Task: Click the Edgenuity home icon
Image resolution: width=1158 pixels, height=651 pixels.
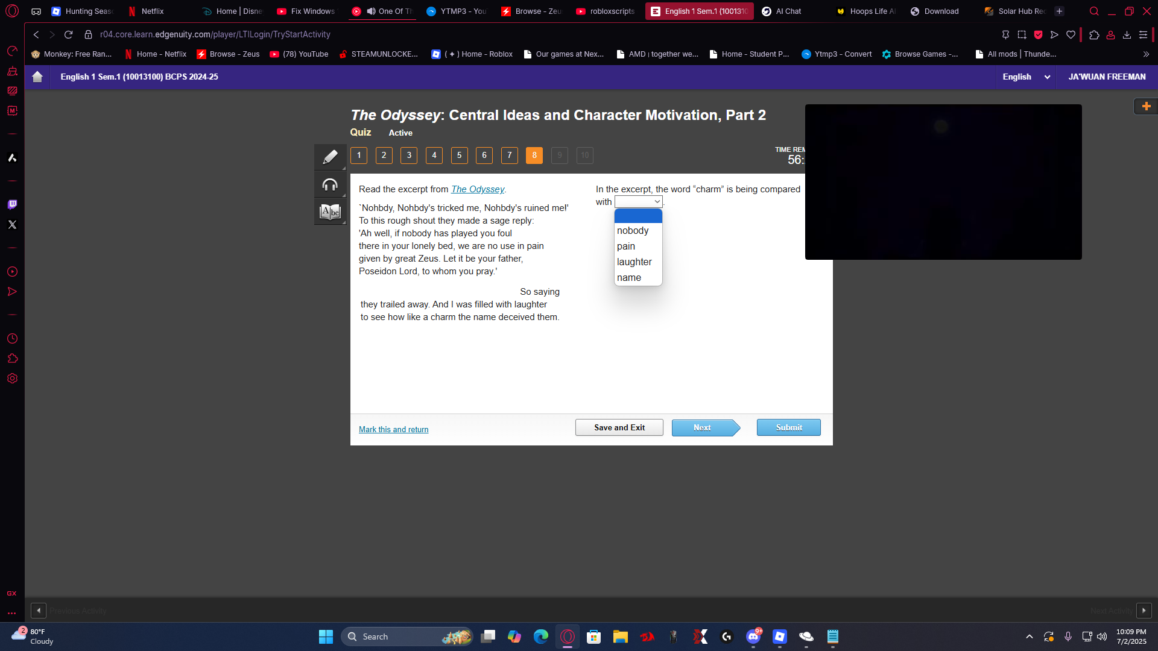Action: pos(37,77)
